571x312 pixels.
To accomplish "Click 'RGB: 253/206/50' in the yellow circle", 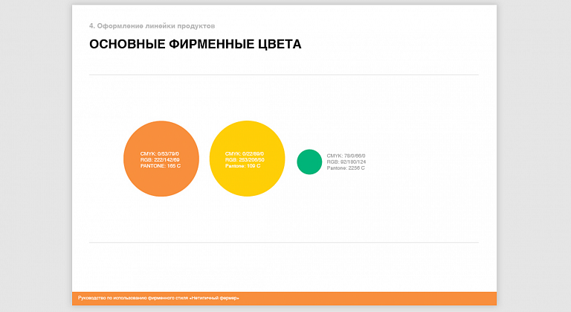I will pyautogui.click(x=245, y=160).
